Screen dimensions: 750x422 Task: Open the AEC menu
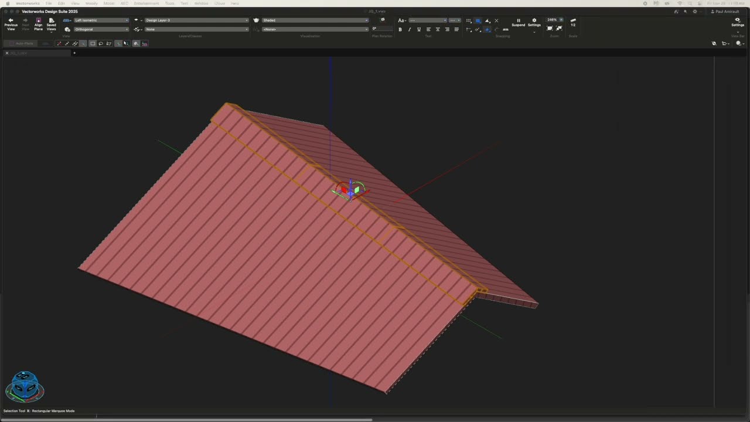coord(124,4)
